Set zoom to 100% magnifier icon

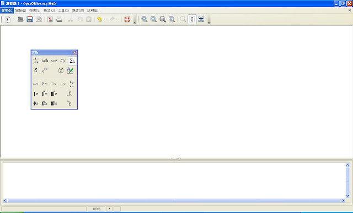(x=163, y=19)
